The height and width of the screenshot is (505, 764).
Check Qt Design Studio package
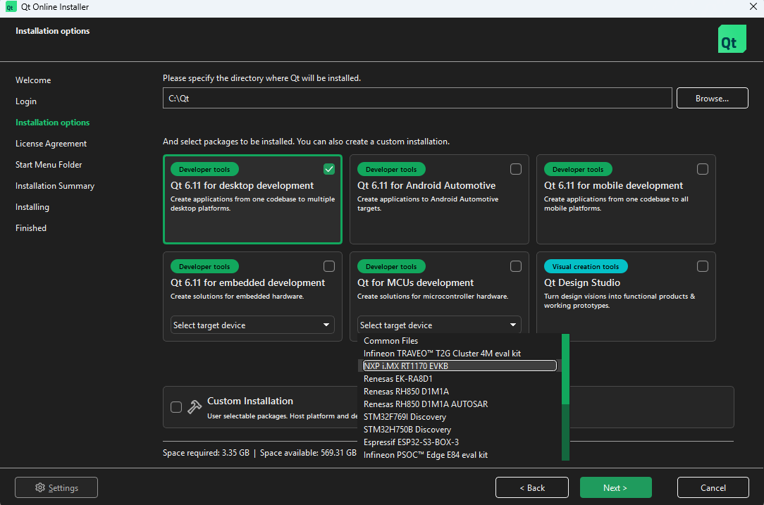[x=702, y=266]
